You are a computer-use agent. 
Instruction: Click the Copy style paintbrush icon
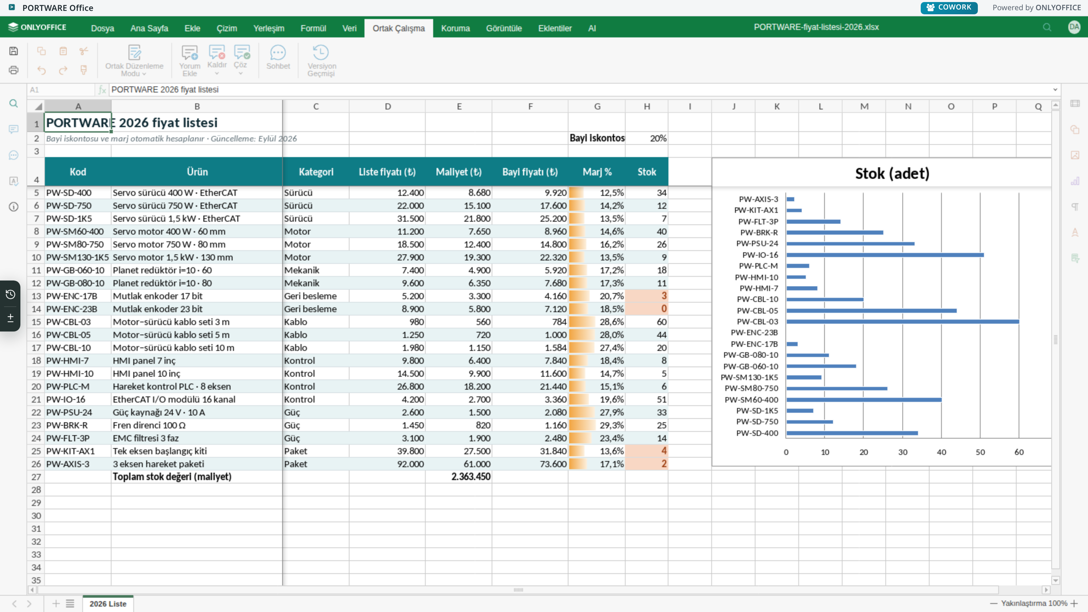84,70
